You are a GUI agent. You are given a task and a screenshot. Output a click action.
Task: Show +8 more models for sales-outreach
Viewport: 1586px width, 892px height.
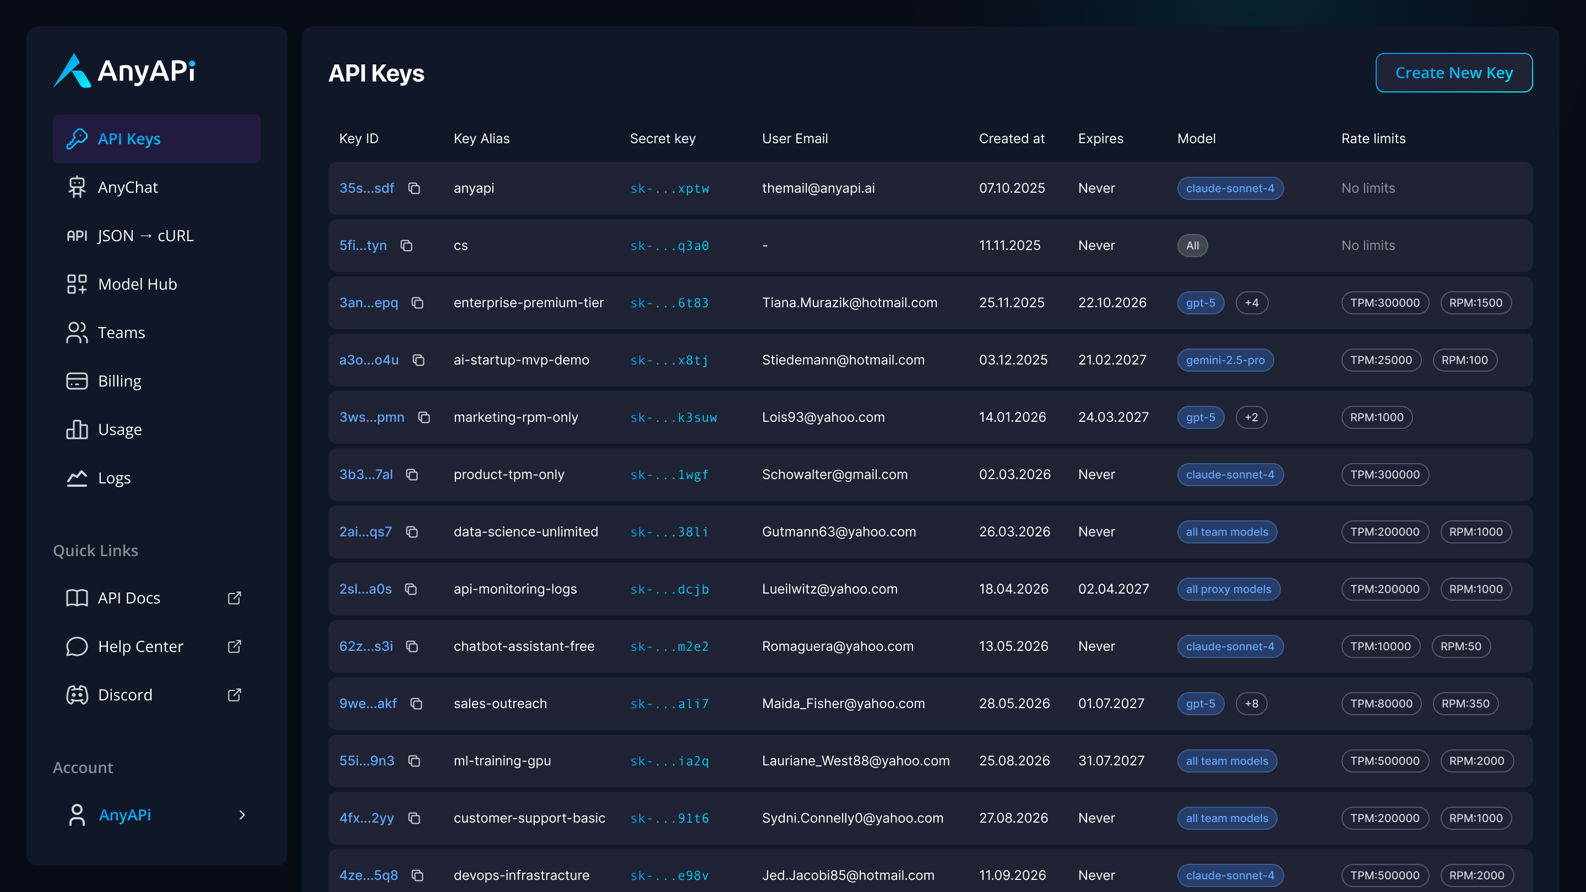(1251, 704)
